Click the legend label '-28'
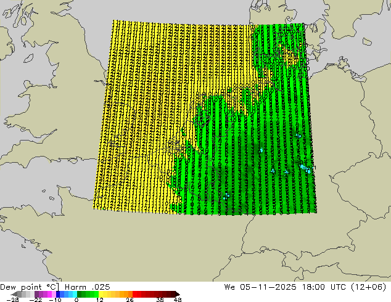 coord(12,300)
